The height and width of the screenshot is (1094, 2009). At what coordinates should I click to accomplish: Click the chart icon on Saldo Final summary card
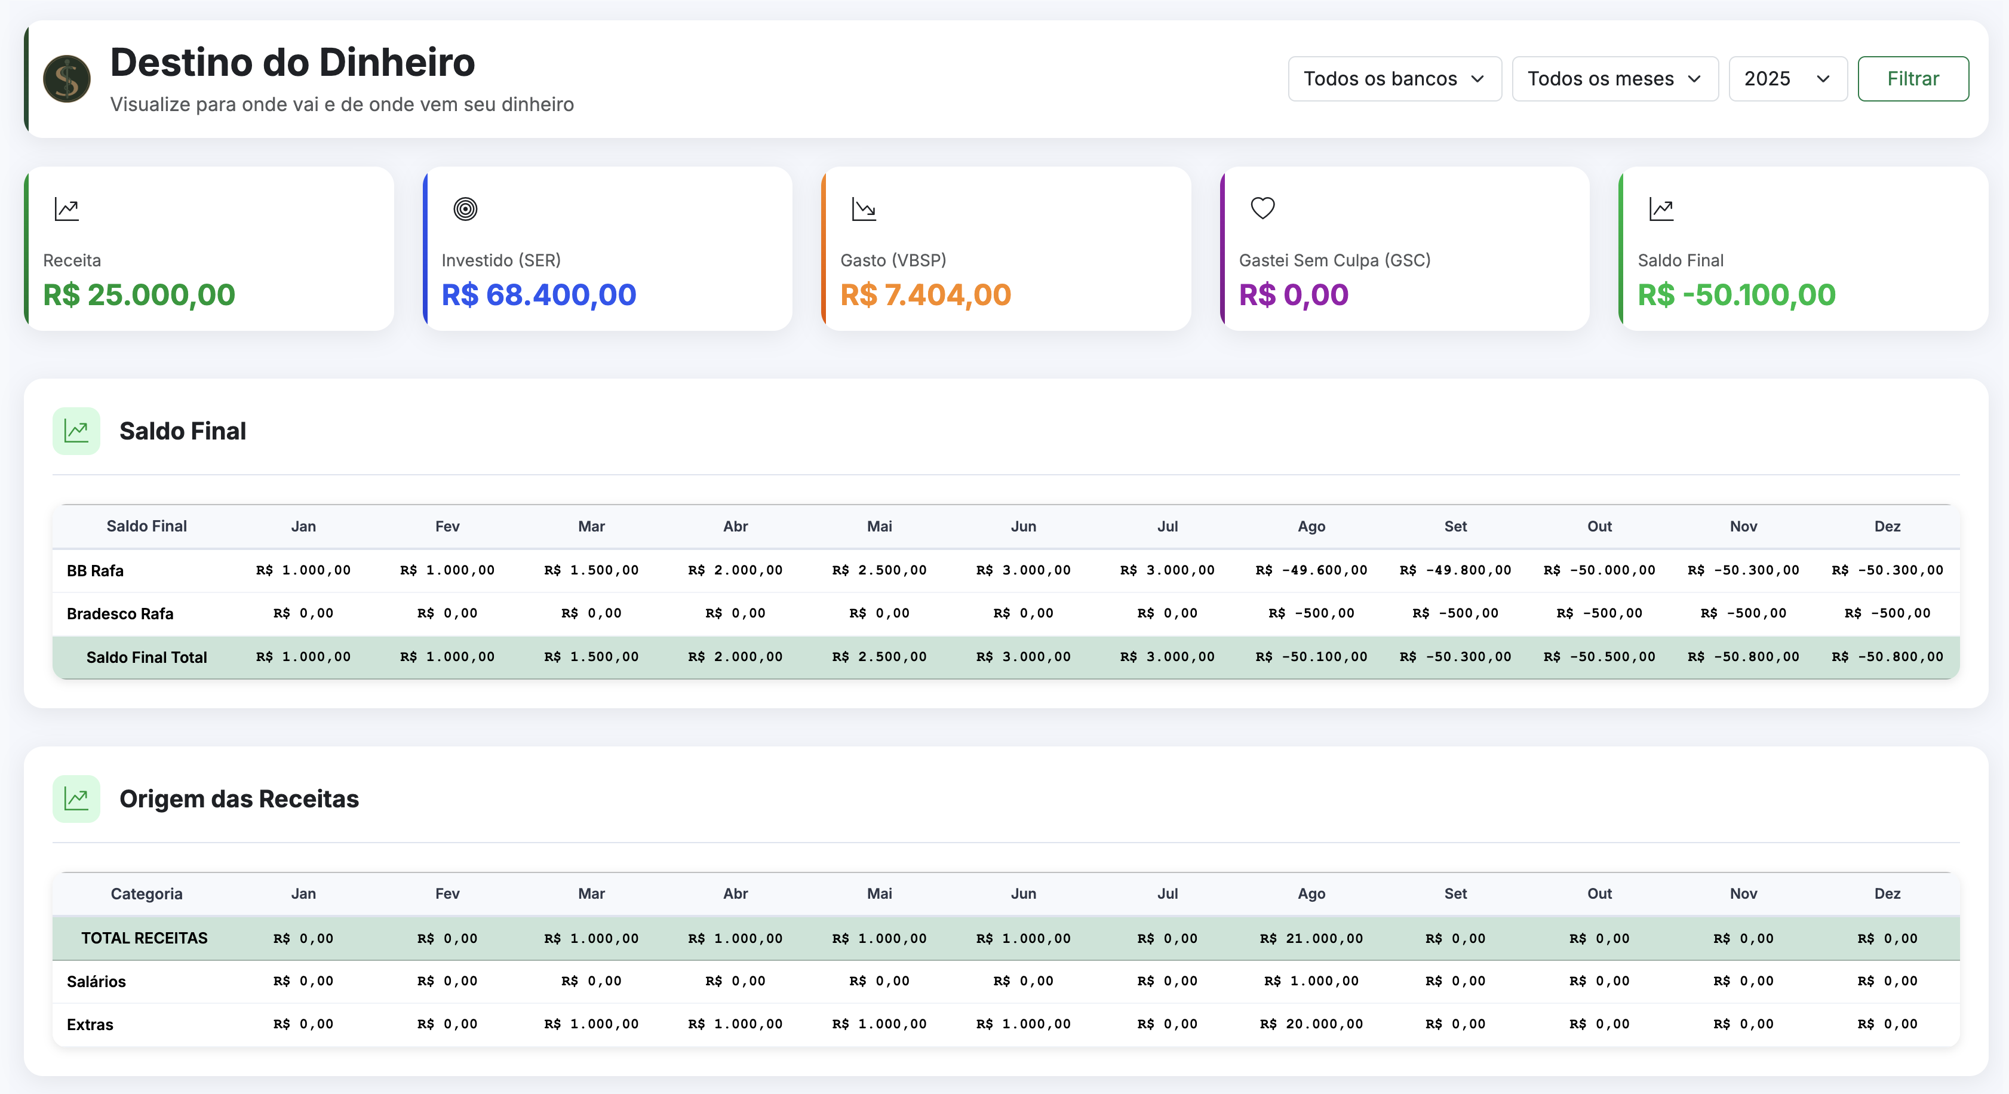[1661, 208]
